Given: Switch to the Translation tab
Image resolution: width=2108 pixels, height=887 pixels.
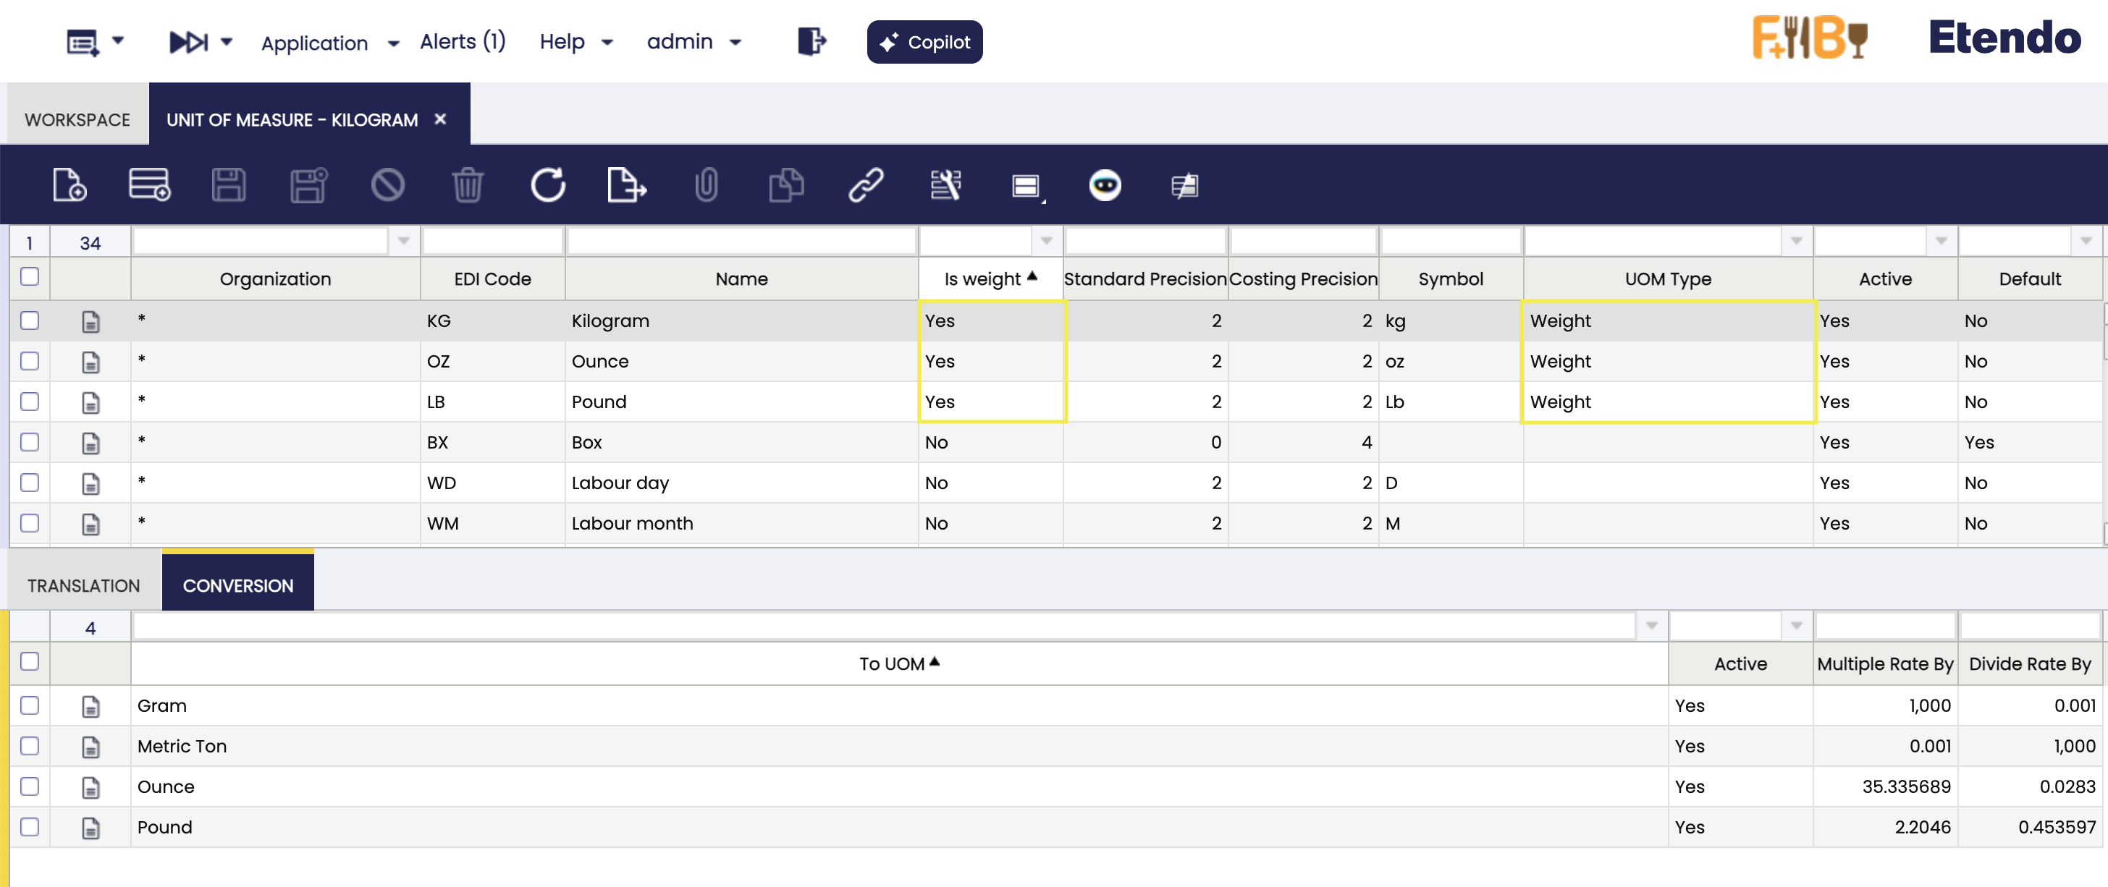Looking at the screenshot, I should pos(83,585).
